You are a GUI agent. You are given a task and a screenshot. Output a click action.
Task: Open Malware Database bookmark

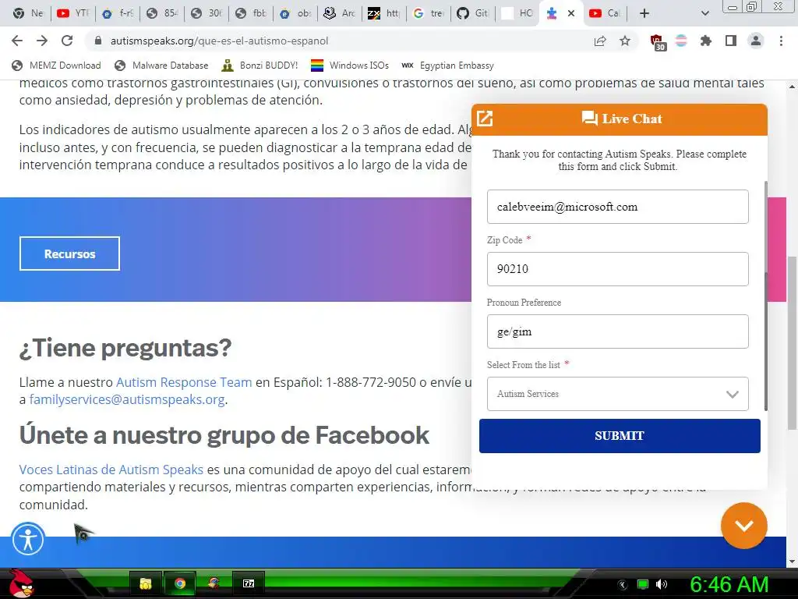[x=162, y=66]
